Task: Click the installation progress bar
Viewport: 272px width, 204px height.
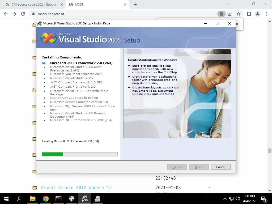Action: click(x=80, y=154)
